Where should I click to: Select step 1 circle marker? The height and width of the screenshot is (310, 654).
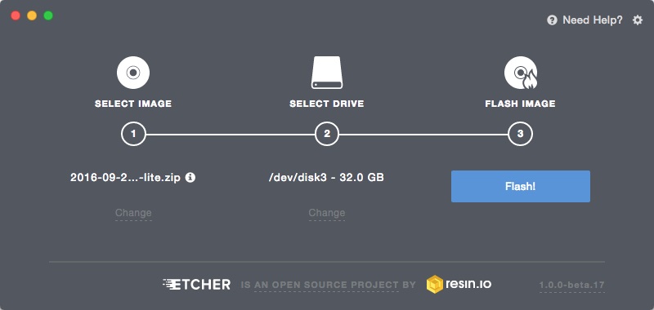coord(133,134)
